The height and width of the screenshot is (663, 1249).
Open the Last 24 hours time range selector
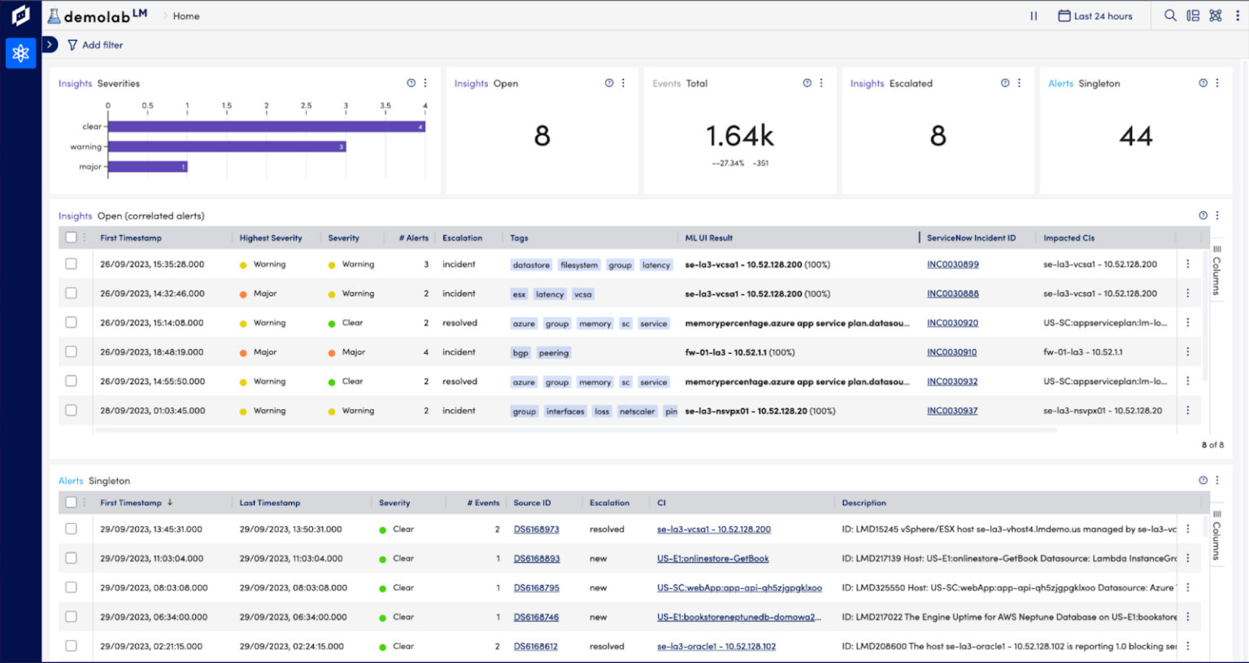pyautogui.click(x=1095, y=15)
